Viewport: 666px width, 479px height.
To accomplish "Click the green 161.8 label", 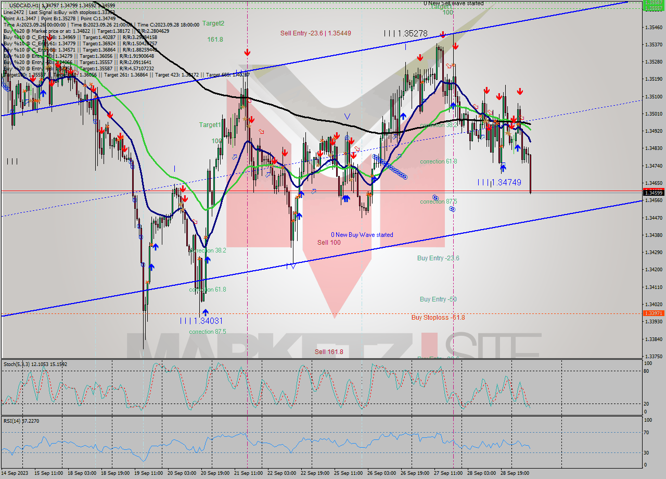I will pos(215,40).
